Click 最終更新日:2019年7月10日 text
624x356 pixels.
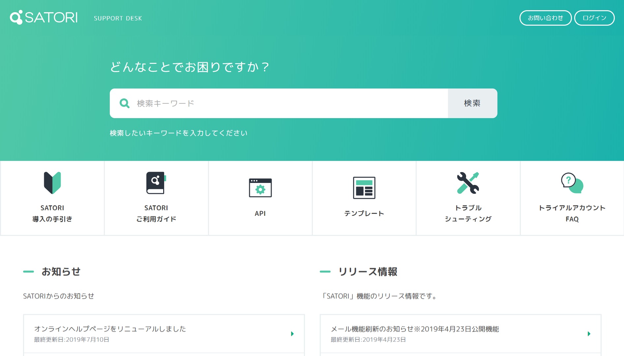click(72, 340)
